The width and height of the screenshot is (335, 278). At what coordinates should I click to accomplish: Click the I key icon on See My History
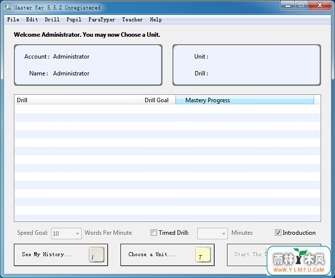pos(97,255)
